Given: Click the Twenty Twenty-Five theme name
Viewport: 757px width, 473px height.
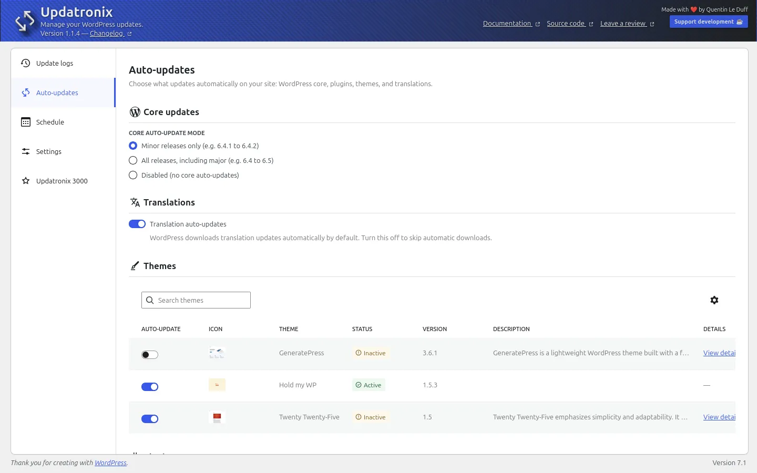Looking at the screenshot, I should pyautogui.click(x=309, y=417).
